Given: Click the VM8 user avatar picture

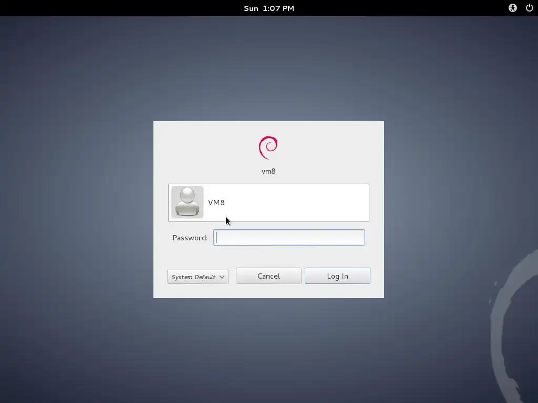Looking at the screenshot, I should [x=188, y=202].
